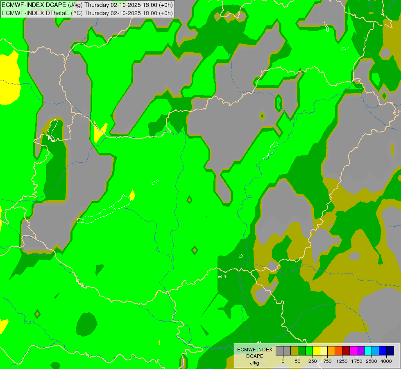Viewport: 401px width, 369px height.
Task: Click the 'J/kg' unit label in legend
Action: [x=255, y=363]
